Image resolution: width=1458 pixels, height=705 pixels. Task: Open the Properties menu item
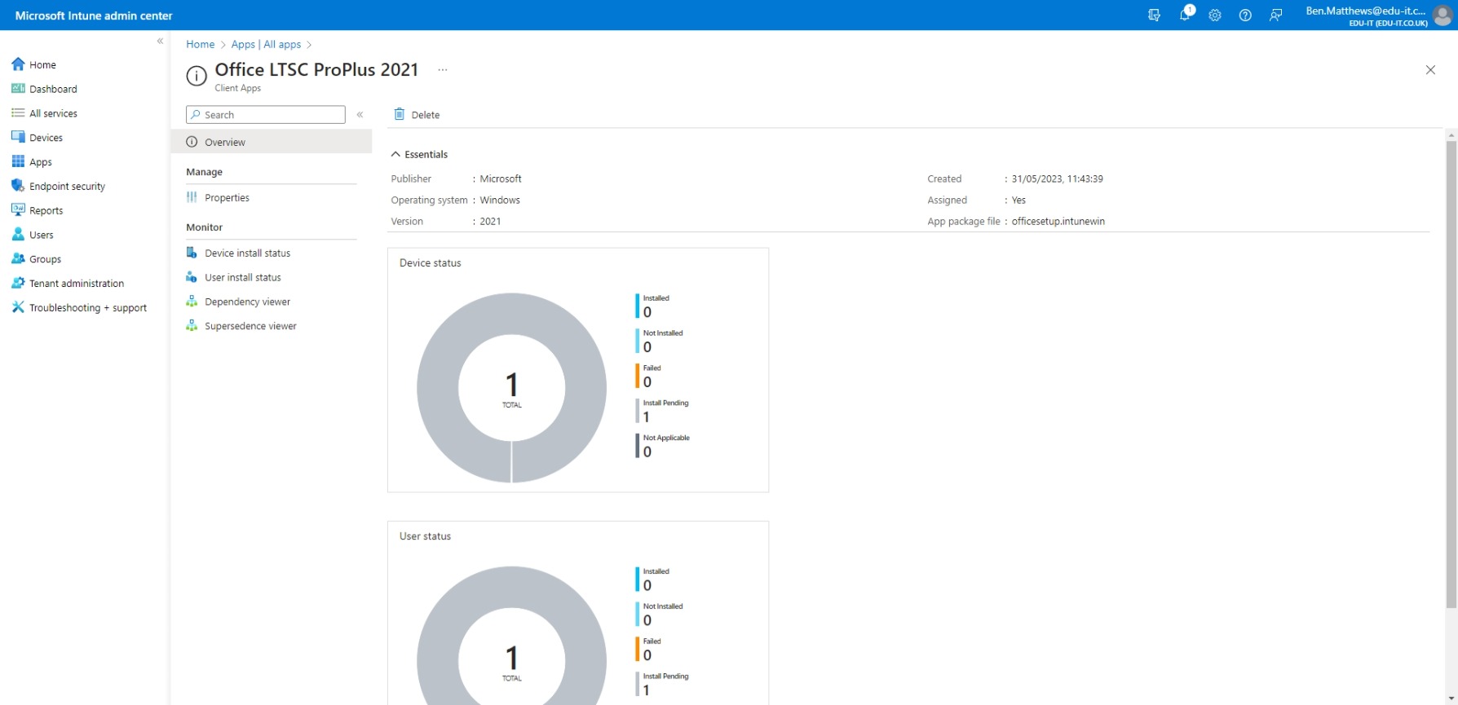[x=272, y=197]
